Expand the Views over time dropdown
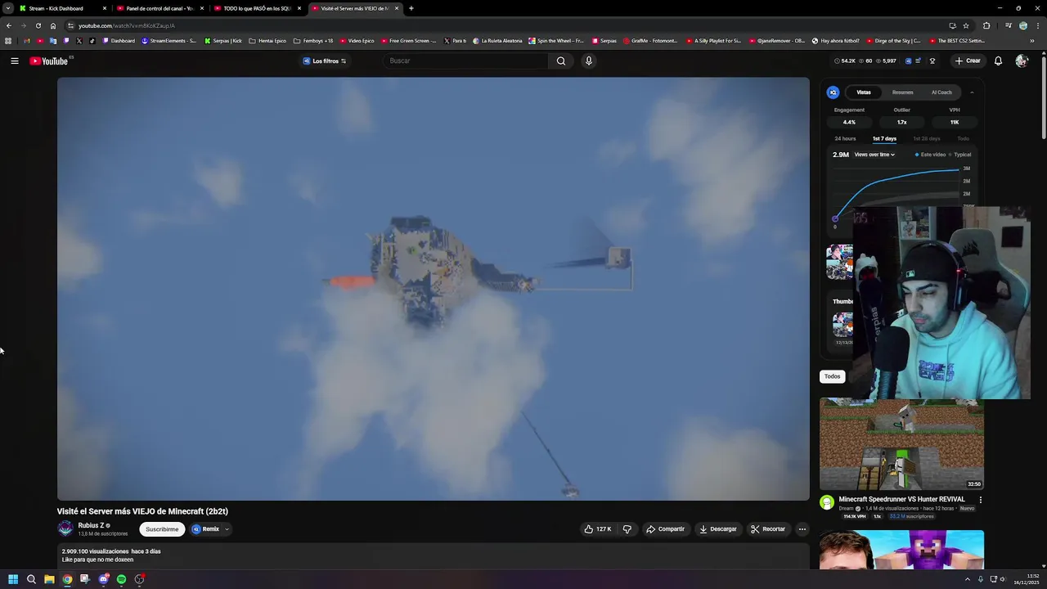 click(x=874, y=155)
